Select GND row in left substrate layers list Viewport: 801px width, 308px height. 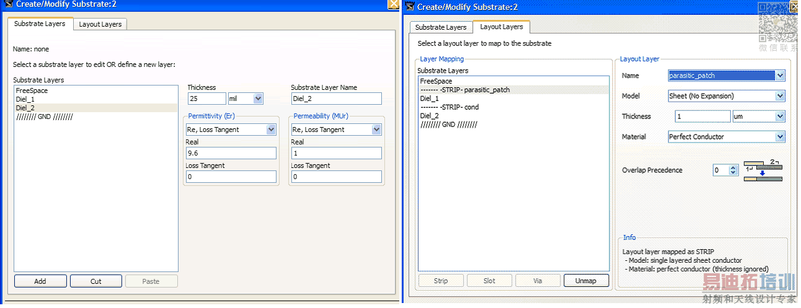pyautogui.click(x=95, y=117)
